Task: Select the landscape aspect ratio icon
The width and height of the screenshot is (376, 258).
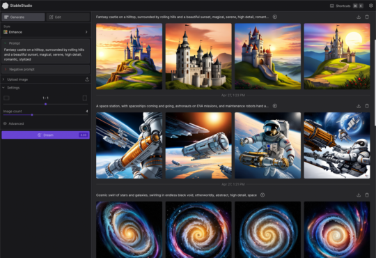Action: (6, 98)
